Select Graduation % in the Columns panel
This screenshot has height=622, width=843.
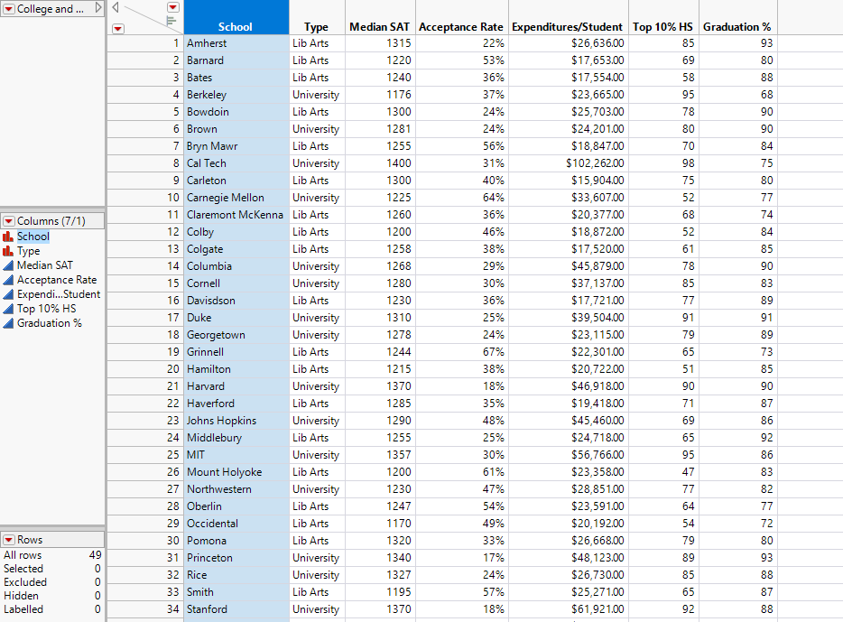(x=50, y=323)
